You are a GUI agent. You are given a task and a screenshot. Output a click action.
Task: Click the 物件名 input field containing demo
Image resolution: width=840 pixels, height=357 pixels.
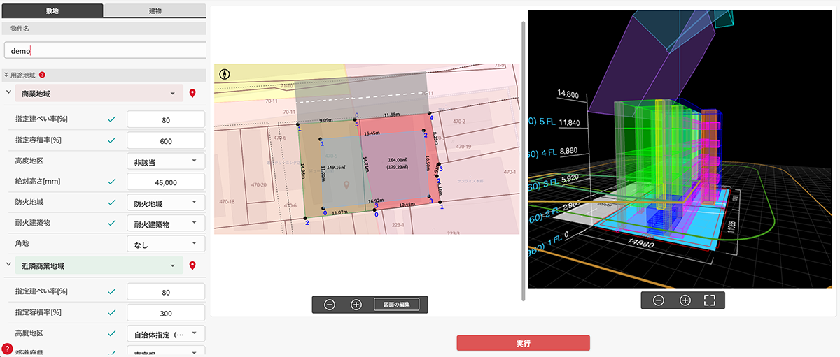[105, 51]
